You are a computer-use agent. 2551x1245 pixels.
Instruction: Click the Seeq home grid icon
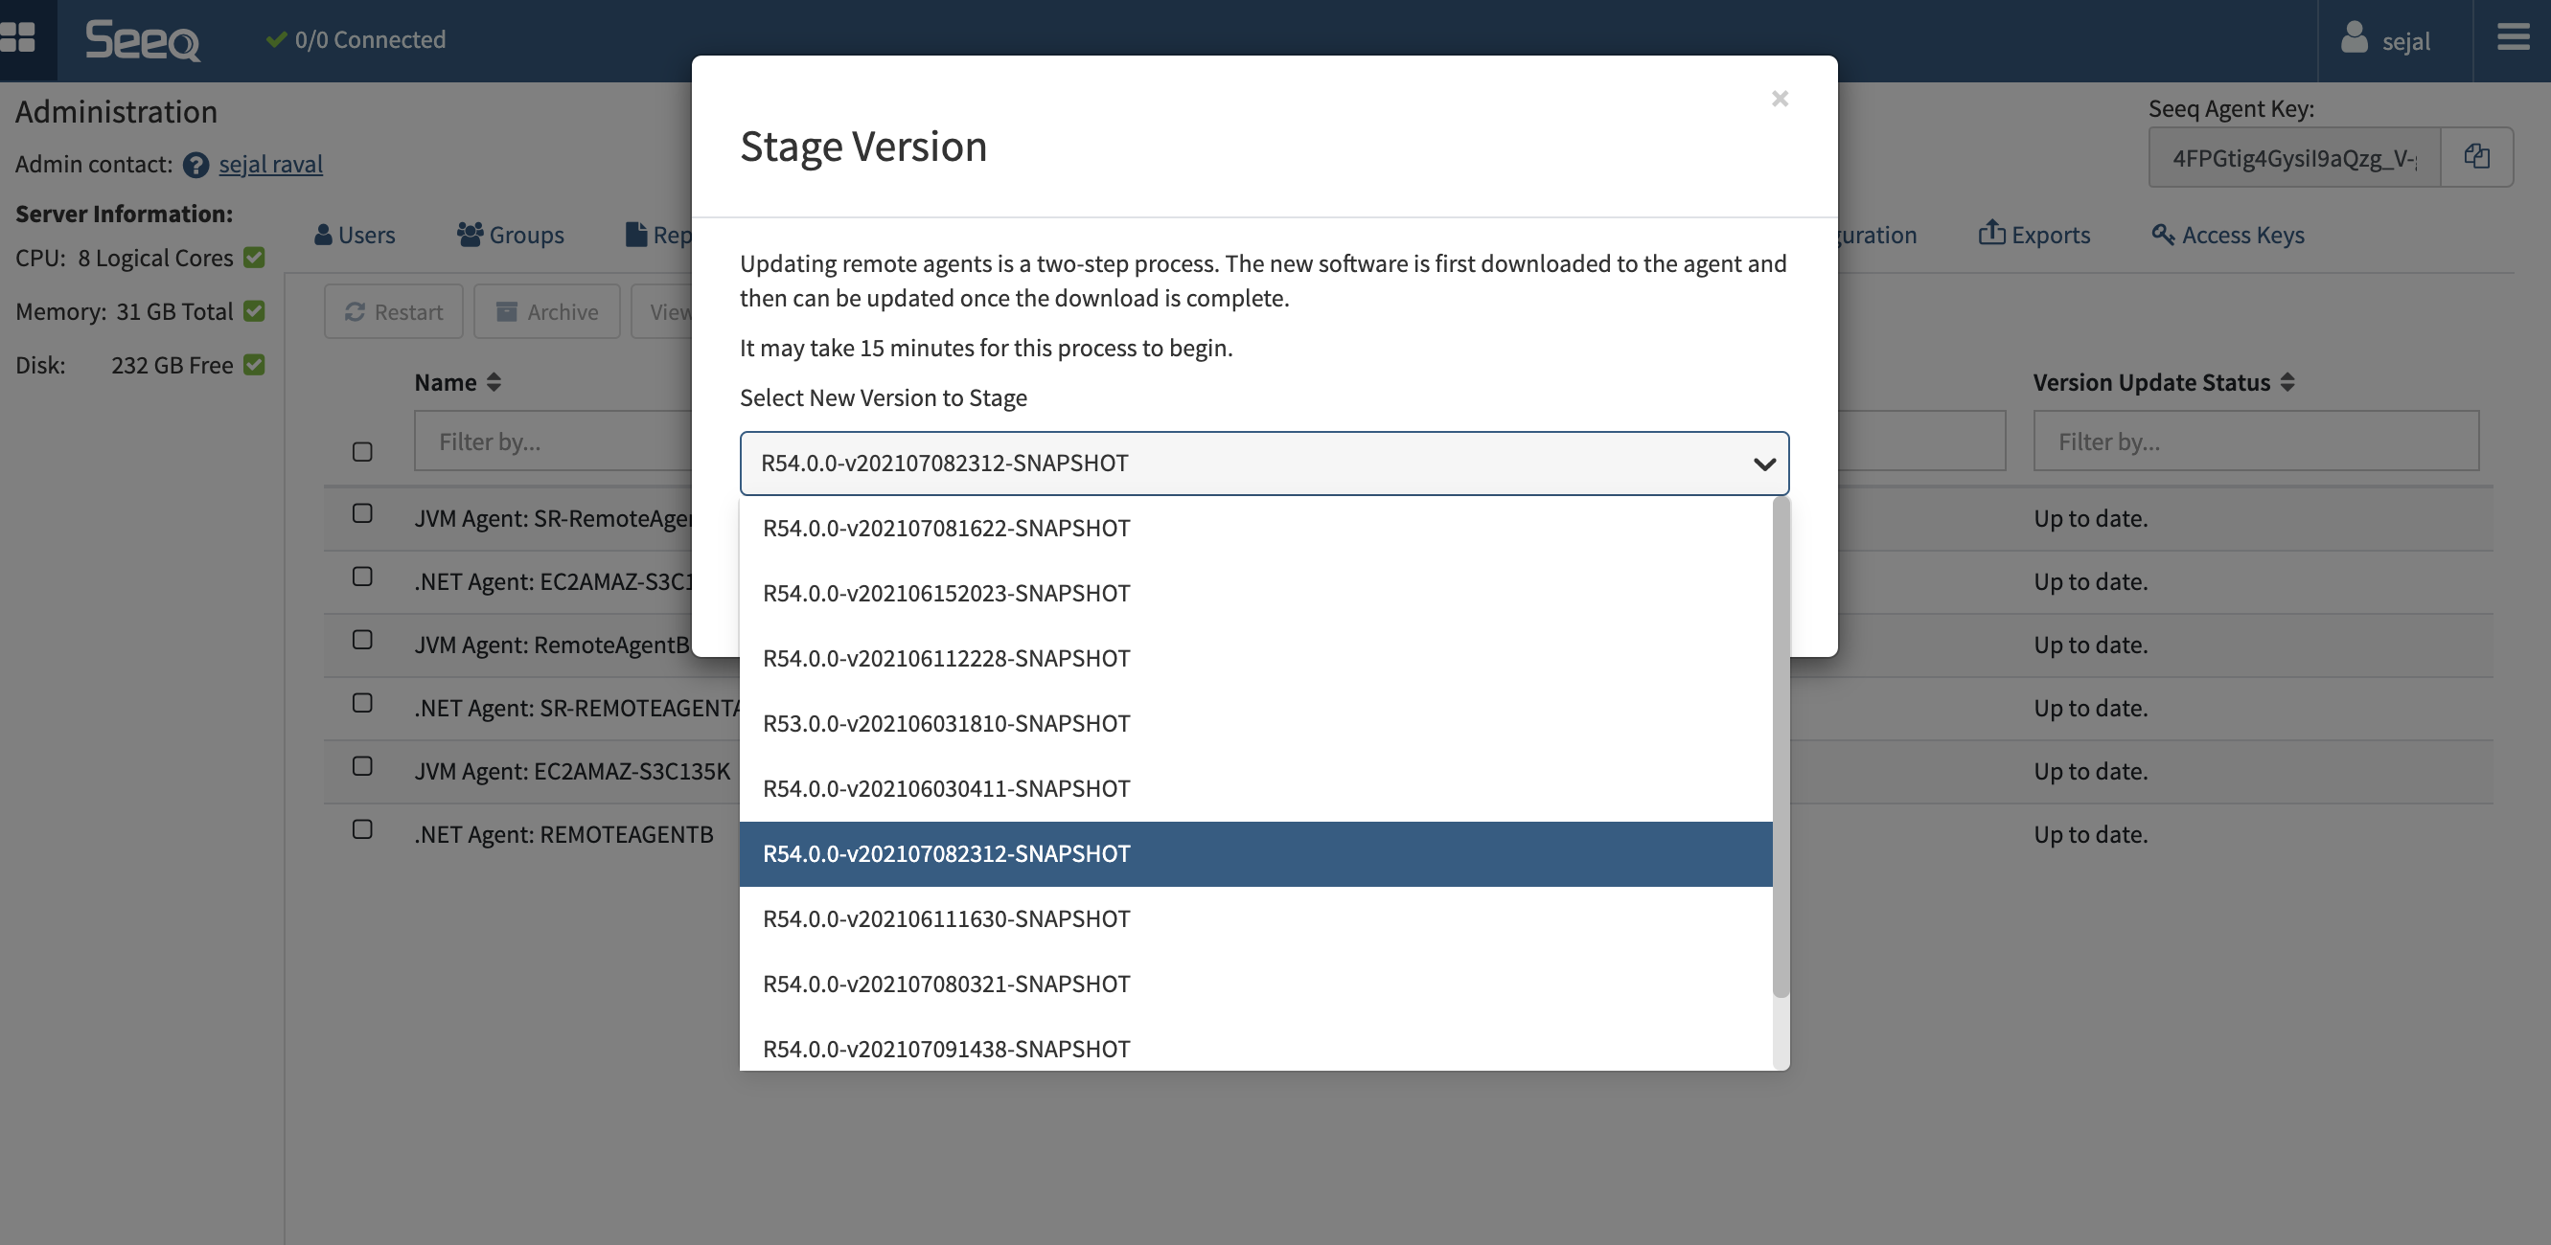coord(18,37)
